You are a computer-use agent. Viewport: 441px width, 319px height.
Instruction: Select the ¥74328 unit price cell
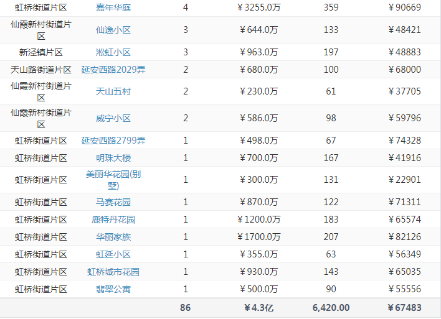(404, 141)
